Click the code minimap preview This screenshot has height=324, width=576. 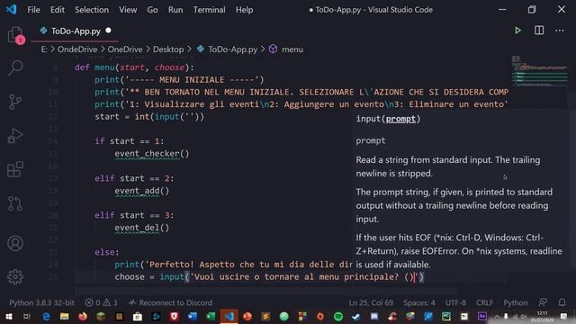tap(539, 71)
